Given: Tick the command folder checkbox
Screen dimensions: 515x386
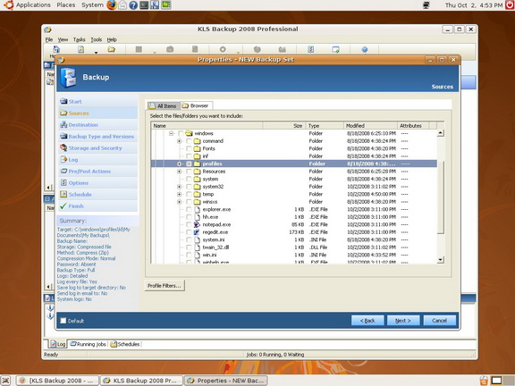Looking at the screenshot, I should point(189,141).
